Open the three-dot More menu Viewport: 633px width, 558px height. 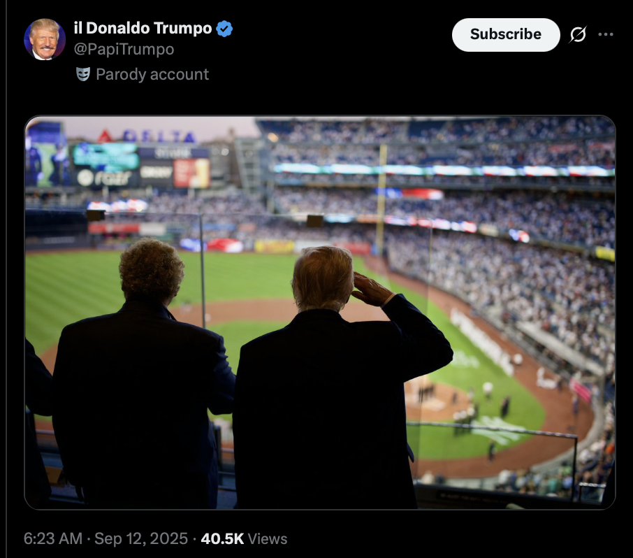(x=606, y=35)
